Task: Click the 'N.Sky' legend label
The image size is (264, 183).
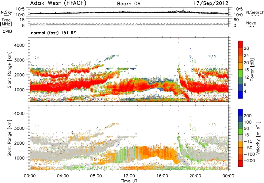Action: click(x=6, y=12)
